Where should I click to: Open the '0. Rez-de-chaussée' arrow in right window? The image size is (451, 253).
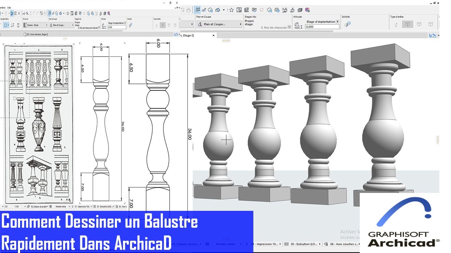tap(289, 27)
